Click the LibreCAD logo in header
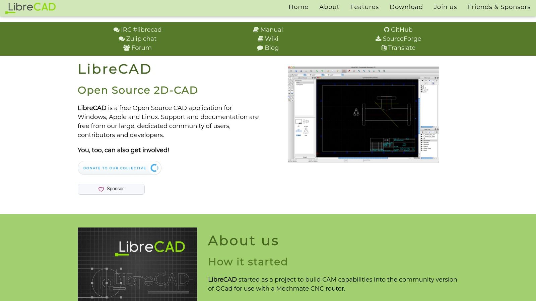This screenshot has width=536, height=301. pyautogui.click(x=30, y=8)
